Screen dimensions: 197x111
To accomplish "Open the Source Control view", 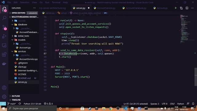I will click(4, 27).
